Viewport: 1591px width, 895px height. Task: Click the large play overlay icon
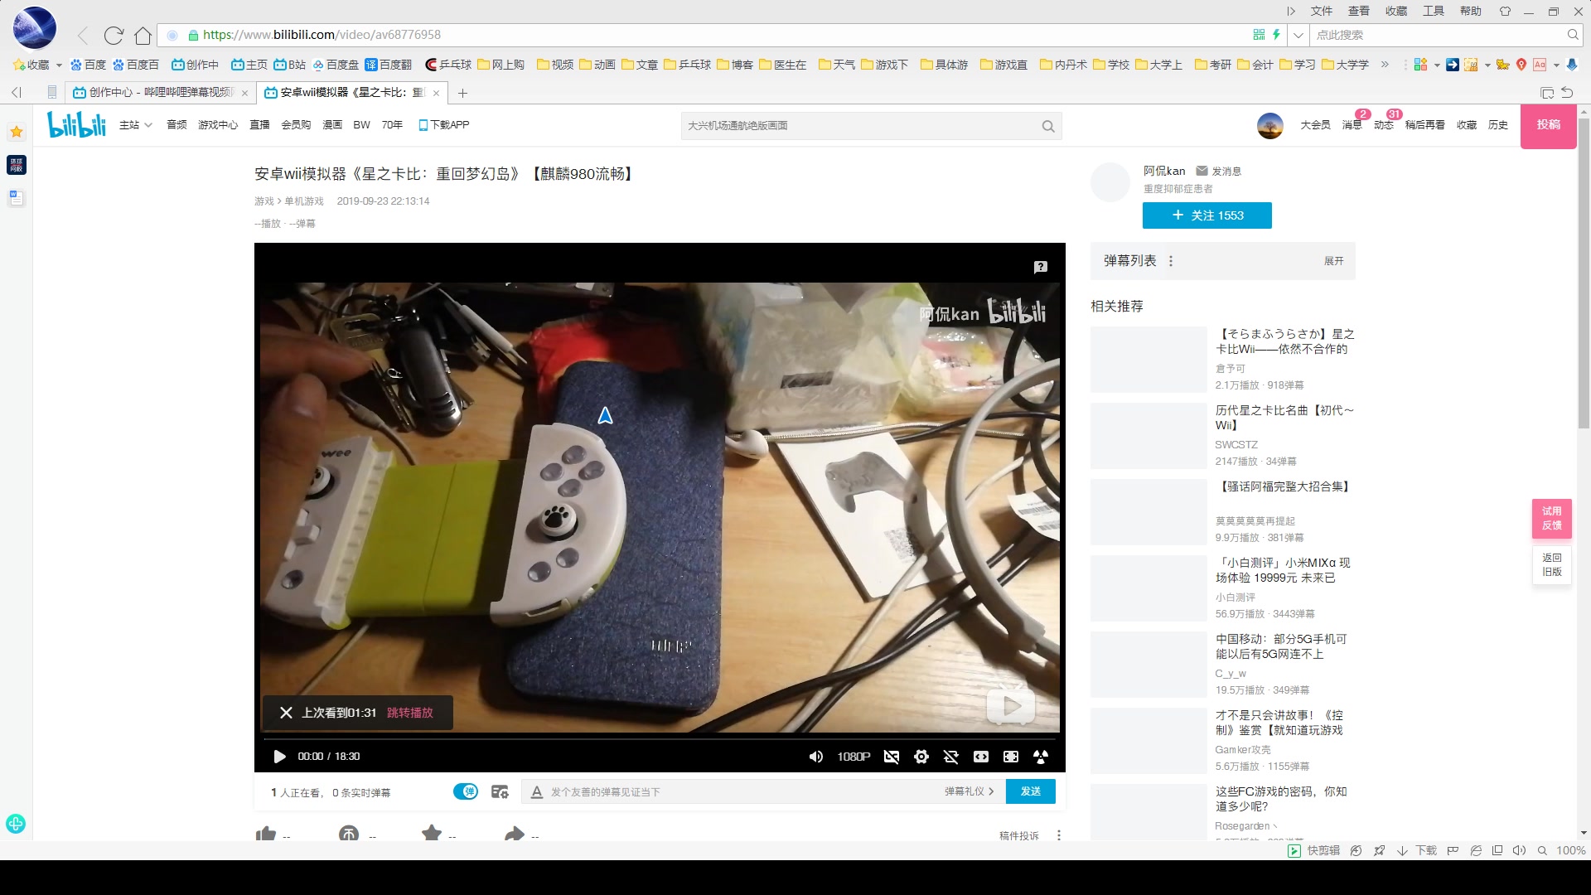tap(1010, 706)
